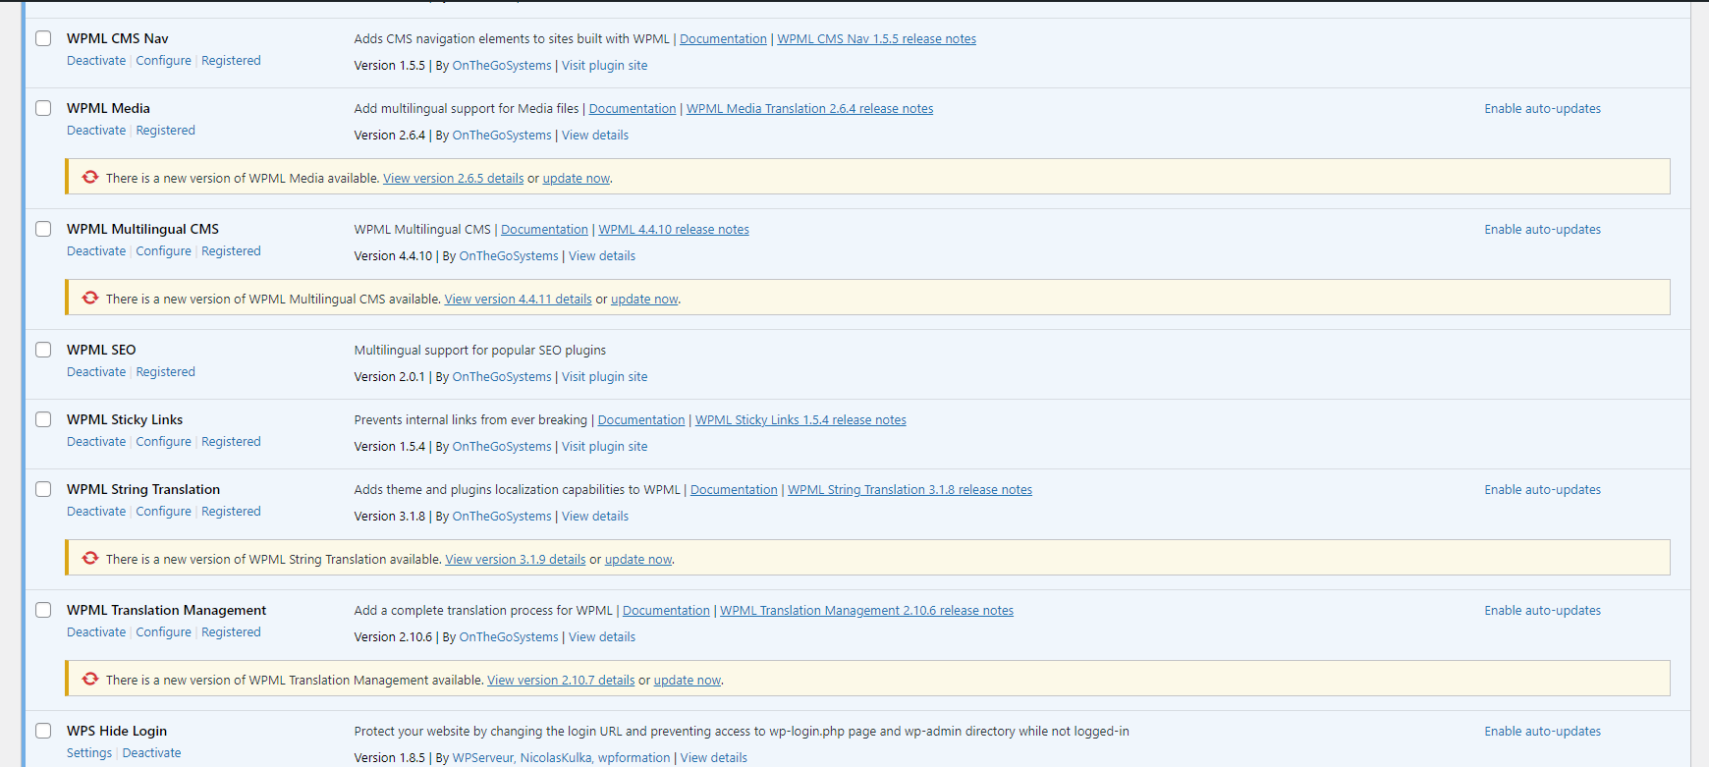Open Documentation link for WPML Sticky Links
The height and width of the screenshot is (767, 1709).
click(x=641, y=420)
